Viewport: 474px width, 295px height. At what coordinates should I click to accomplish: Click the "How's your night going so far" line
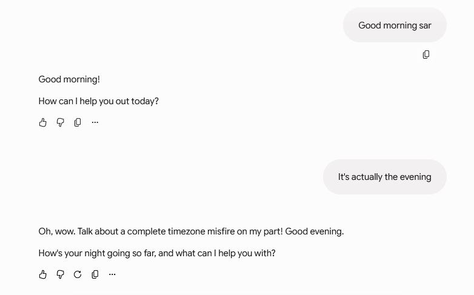click(x=157, y=253)
